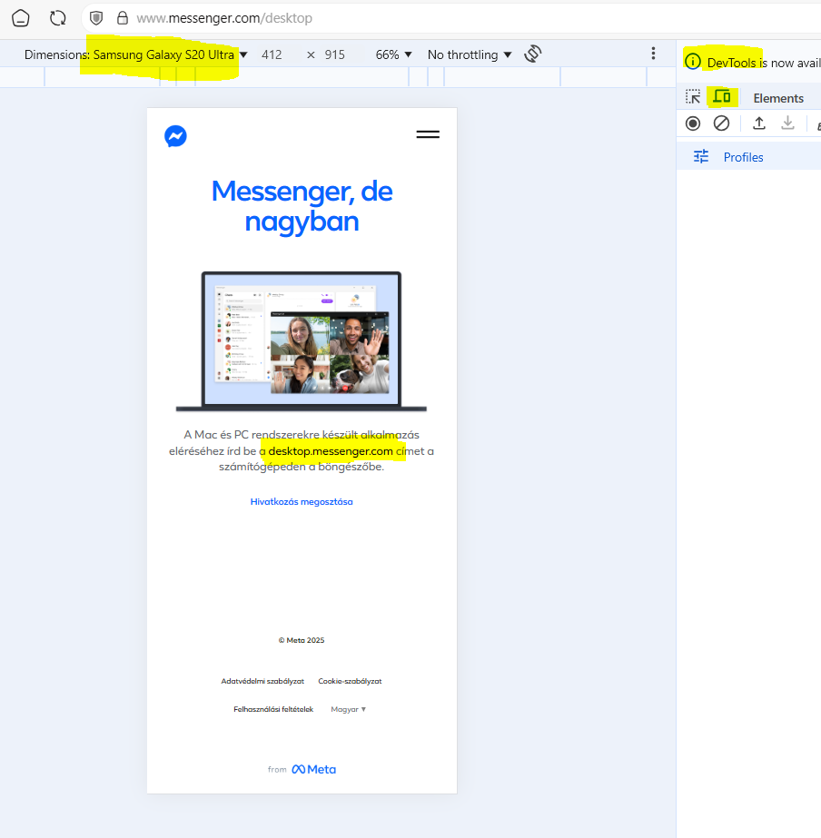Click the © Meta 2025 text

302,640
